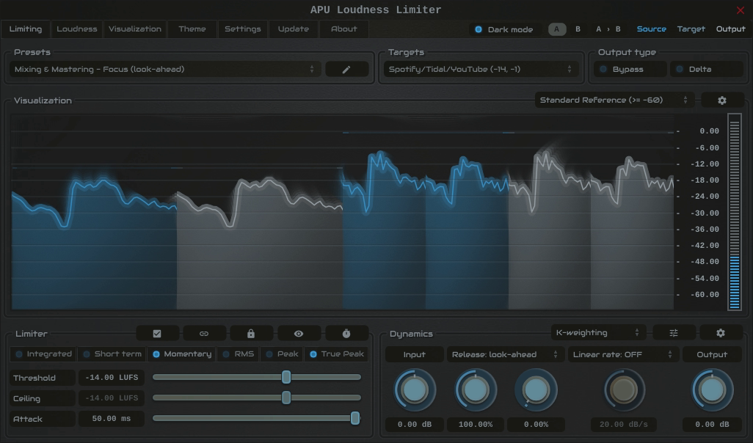Open the Linear rate: OFF dropdown
753x443 pixels.
tap(623, 355)
